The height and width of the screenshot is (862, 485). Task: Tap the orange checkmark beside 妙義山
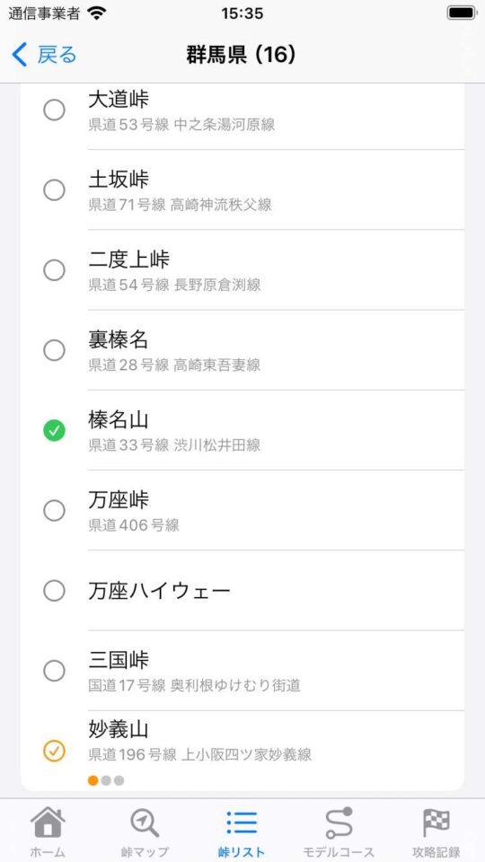pyautogui.click(x=54, y=751)
